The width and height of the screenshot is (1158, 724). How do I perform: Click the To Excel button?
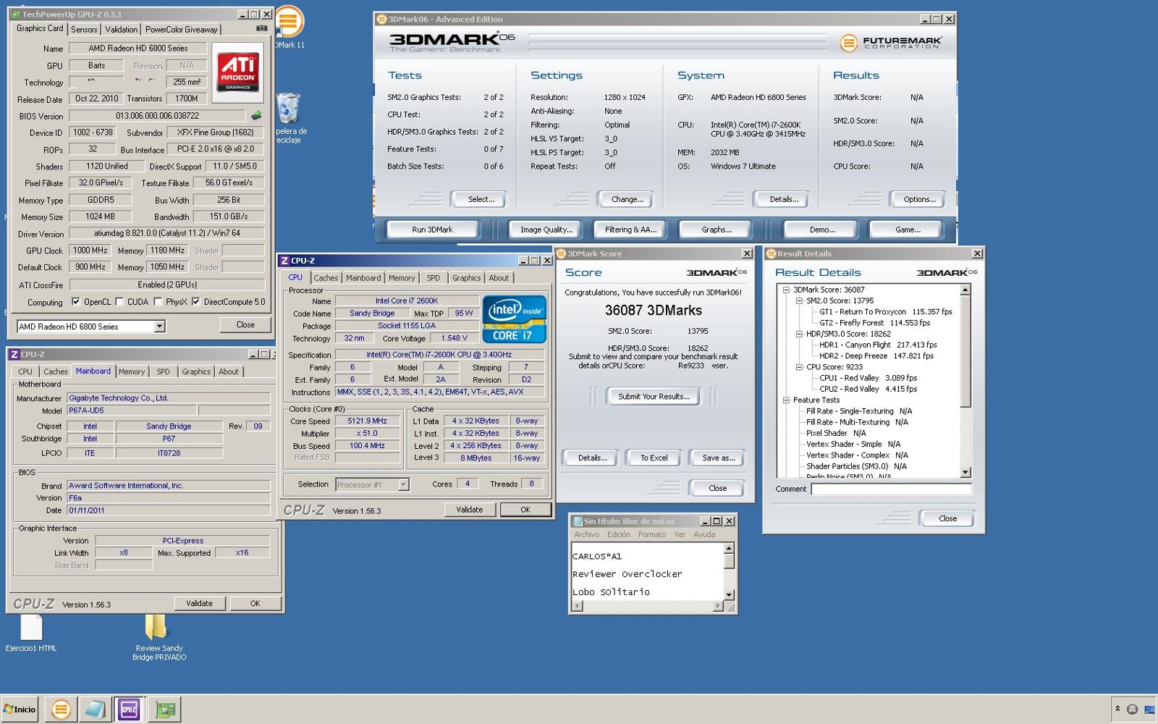click(x=654, y=458)
